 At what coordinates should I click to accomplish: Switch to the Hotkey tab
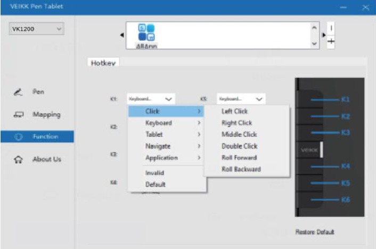coord(103,63)
